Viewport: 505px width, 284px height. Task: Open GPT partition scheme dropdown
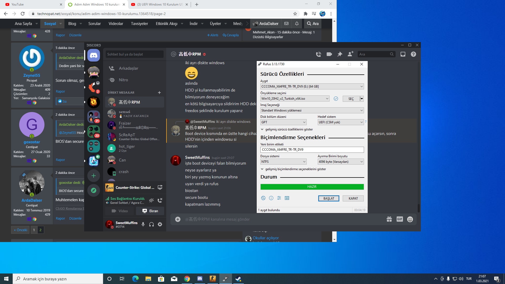click(283, 122)
